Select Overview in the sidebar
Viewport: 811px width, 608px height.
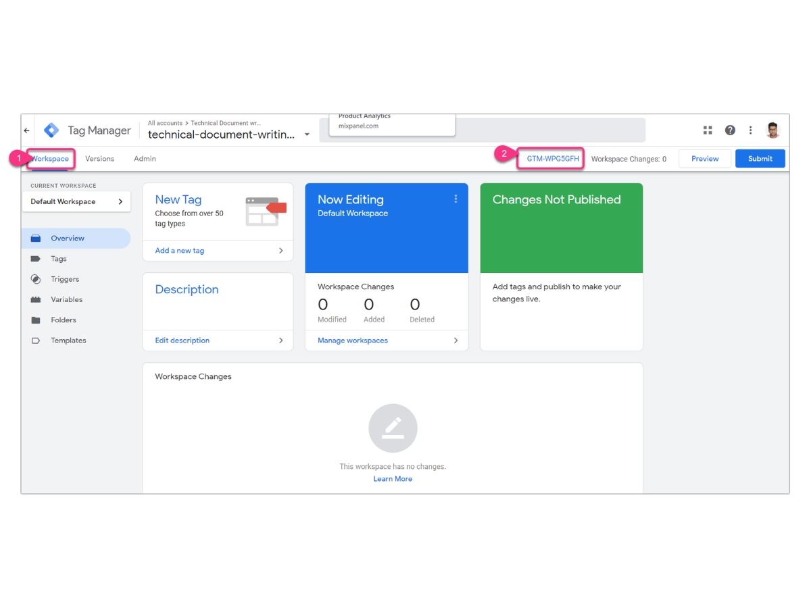[76, 238]
